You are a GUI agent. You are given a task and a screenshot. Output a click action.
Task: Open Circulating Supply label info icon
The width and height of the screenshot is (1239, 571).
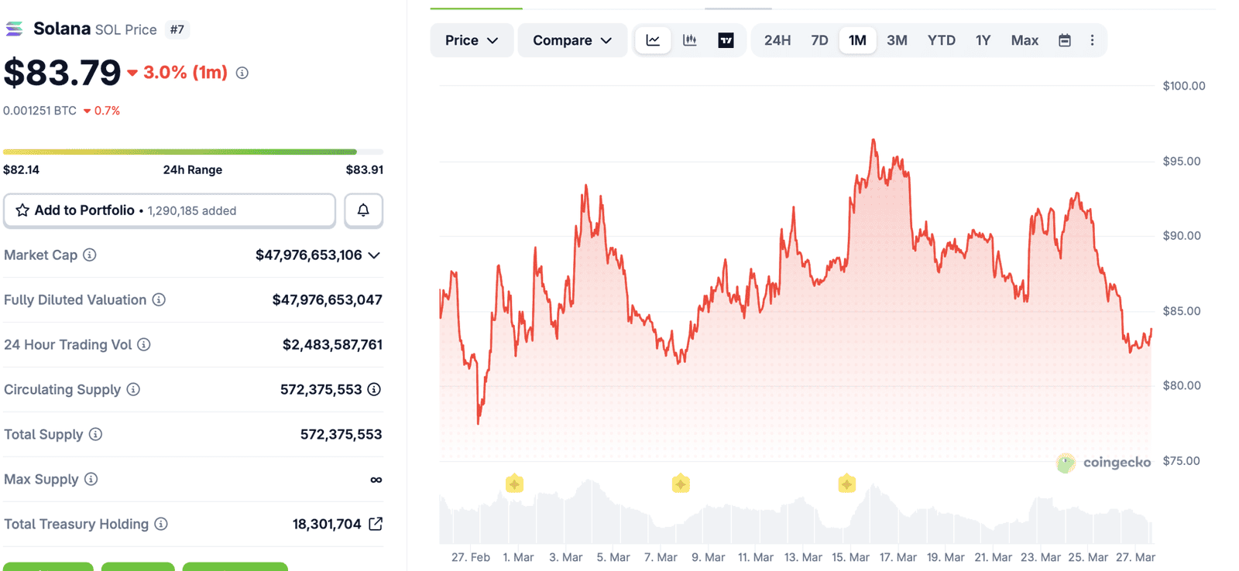(x=133, y=389)
